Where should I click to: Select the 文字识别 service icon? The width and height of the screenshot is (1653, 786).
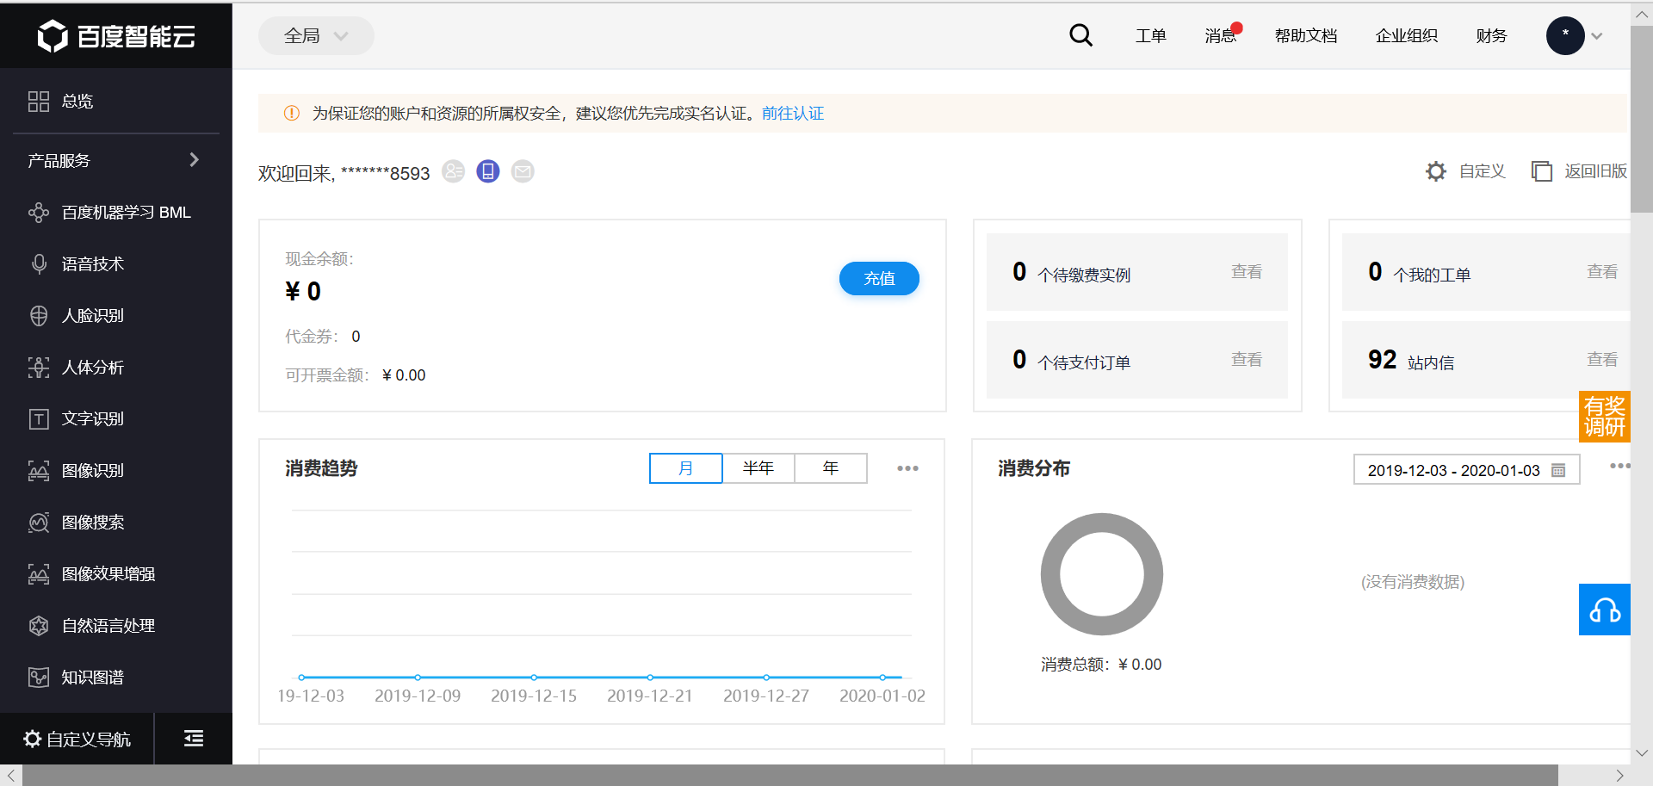click(39, 418)
